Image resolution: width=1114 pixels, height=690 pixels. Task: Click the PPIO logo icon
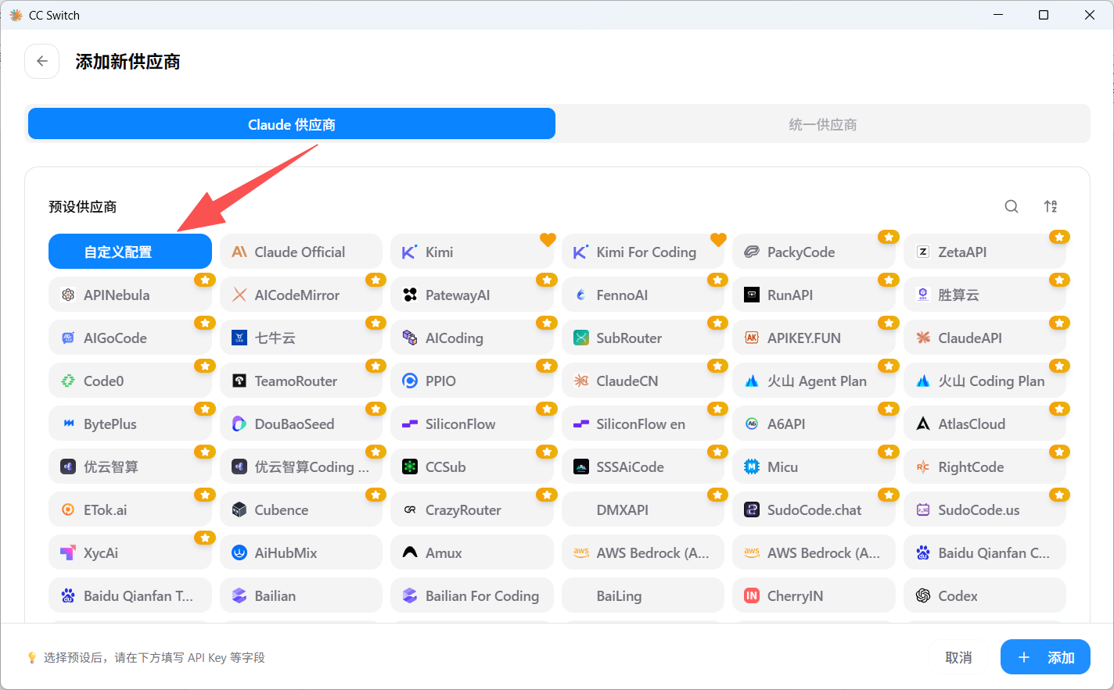click(x=410, y=381)
